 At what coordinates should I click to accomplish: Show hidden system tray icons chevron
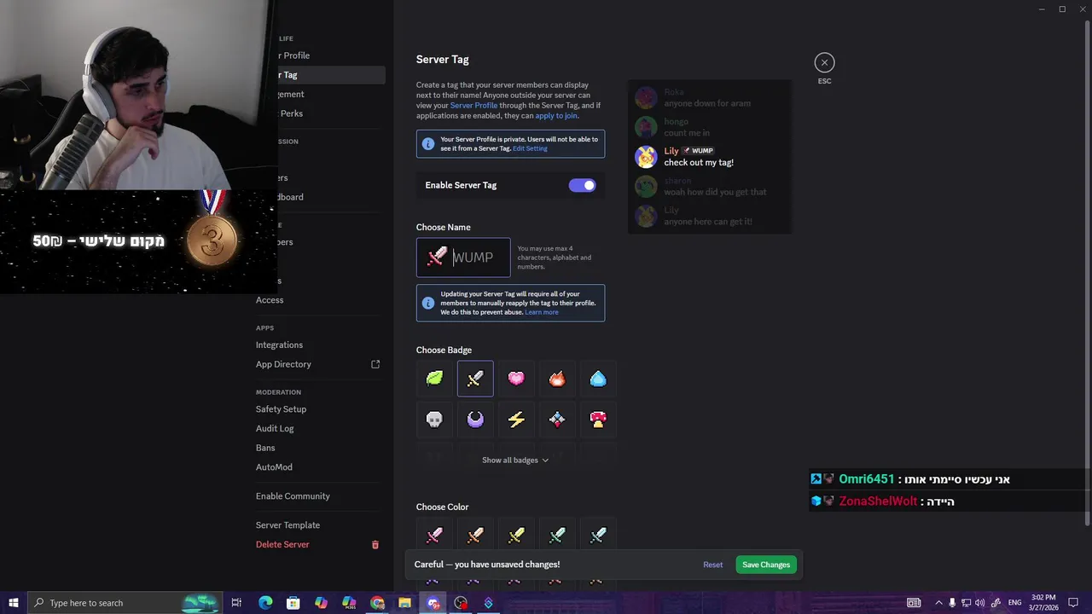tap(938, 603)
